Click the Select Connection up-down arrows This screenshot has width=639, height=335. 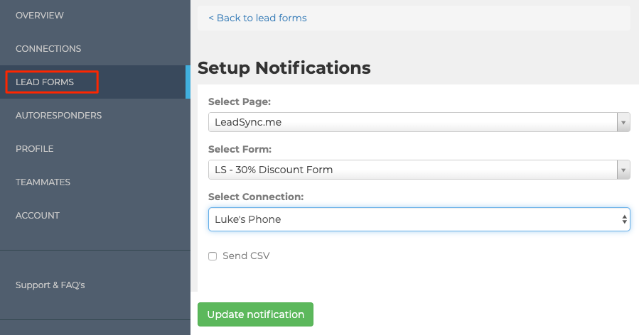point(625,219)
